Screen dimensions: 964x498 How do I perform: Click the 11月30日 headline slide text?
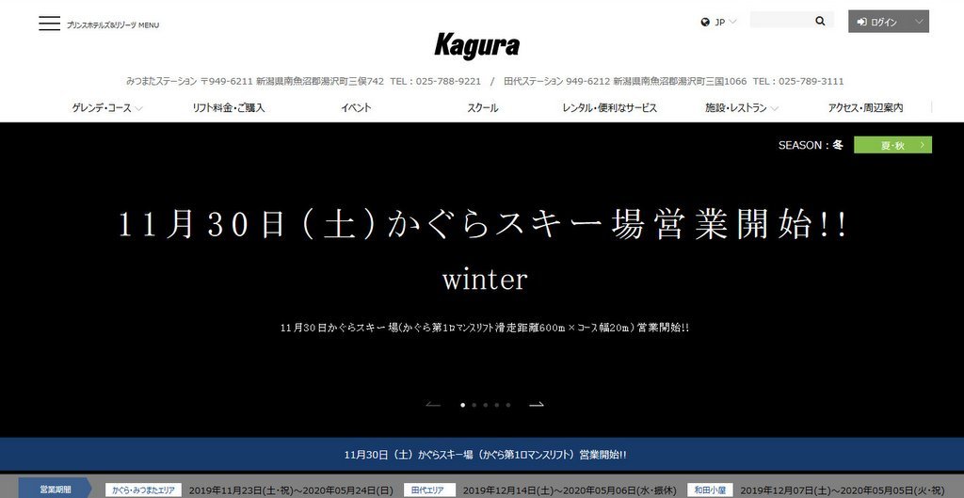coord(482,226)
